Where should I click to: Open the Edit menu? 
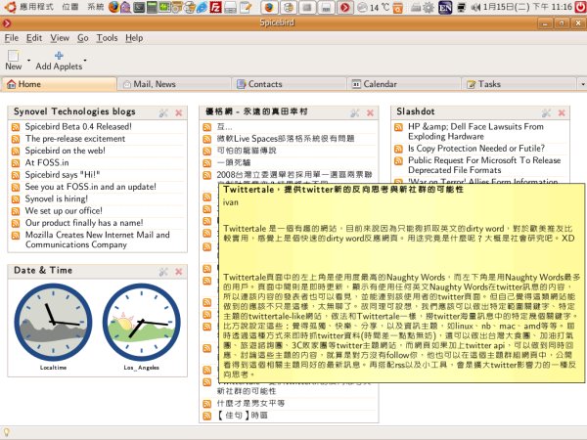point(34,38)
